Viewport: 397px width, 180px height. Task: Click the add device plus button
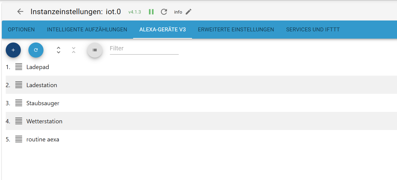coord(13,50)
